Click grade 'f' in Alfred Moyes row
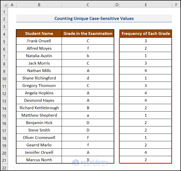The image size is (181, 171). pyautogui.click(x=88, y=48)
